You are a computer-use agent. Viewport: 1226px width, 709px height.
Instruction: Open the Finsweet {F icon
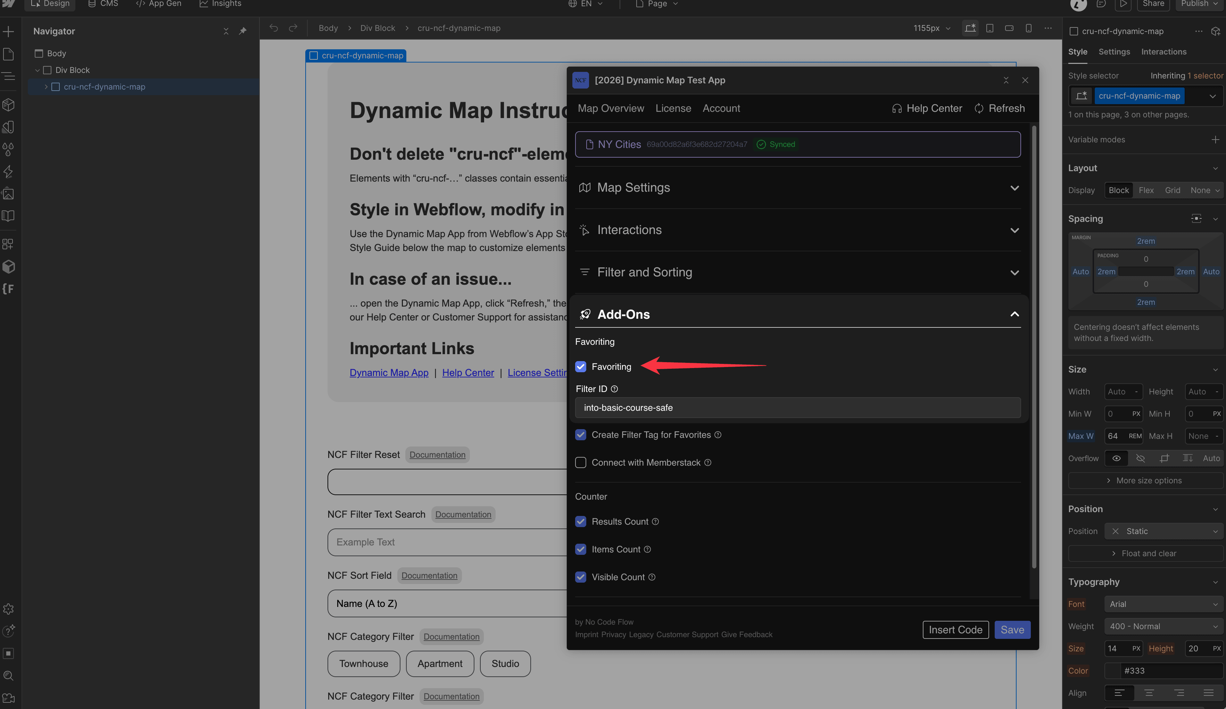pyautogui.click(x=8, y=289)
